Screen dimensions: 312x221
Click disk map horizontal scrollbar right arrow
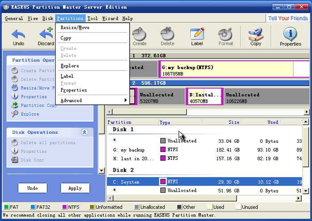[x=307, y=112]
